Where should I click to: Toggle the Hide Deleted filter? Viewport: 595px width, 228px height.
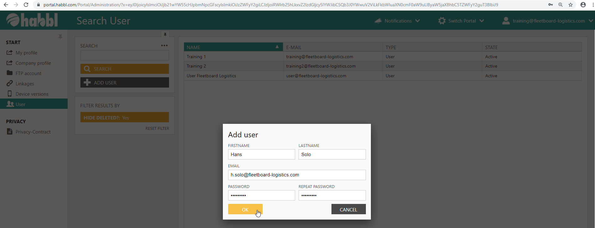pos(125,118)
